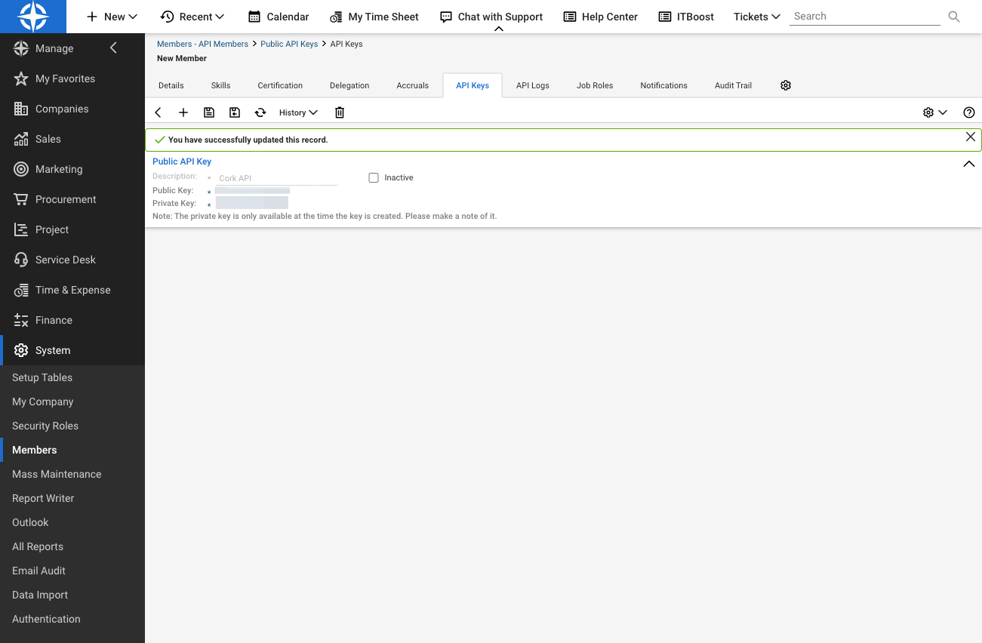982x643 pixels.
Task: Open the help question mark icon
Action: pos(969,112)
